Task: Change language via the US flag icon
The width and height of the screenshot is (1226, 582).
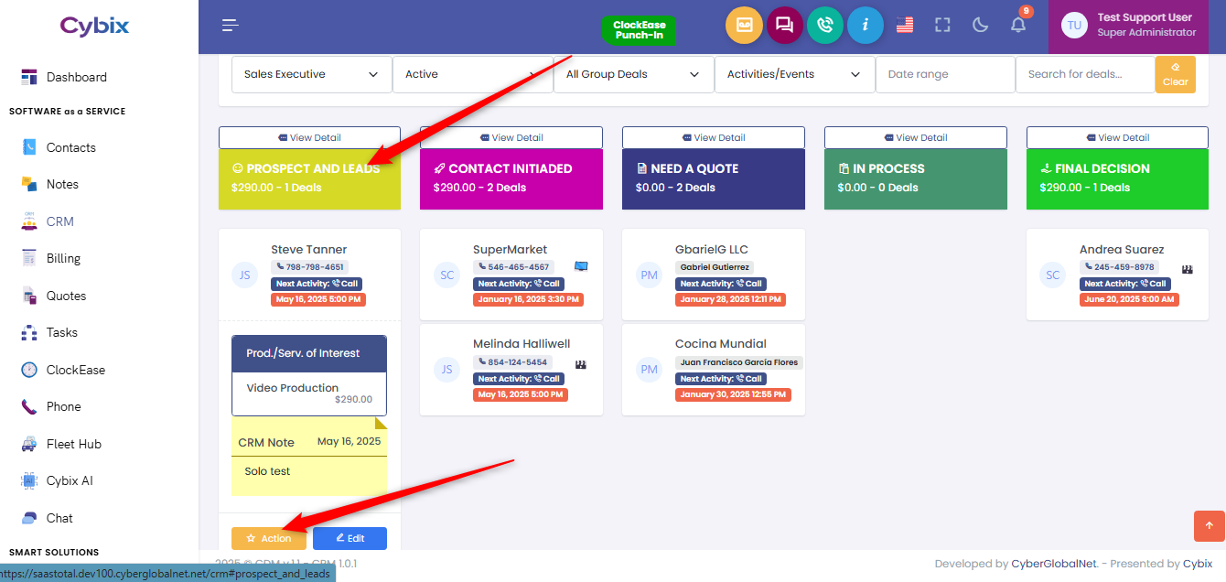Action: [905, 26]
